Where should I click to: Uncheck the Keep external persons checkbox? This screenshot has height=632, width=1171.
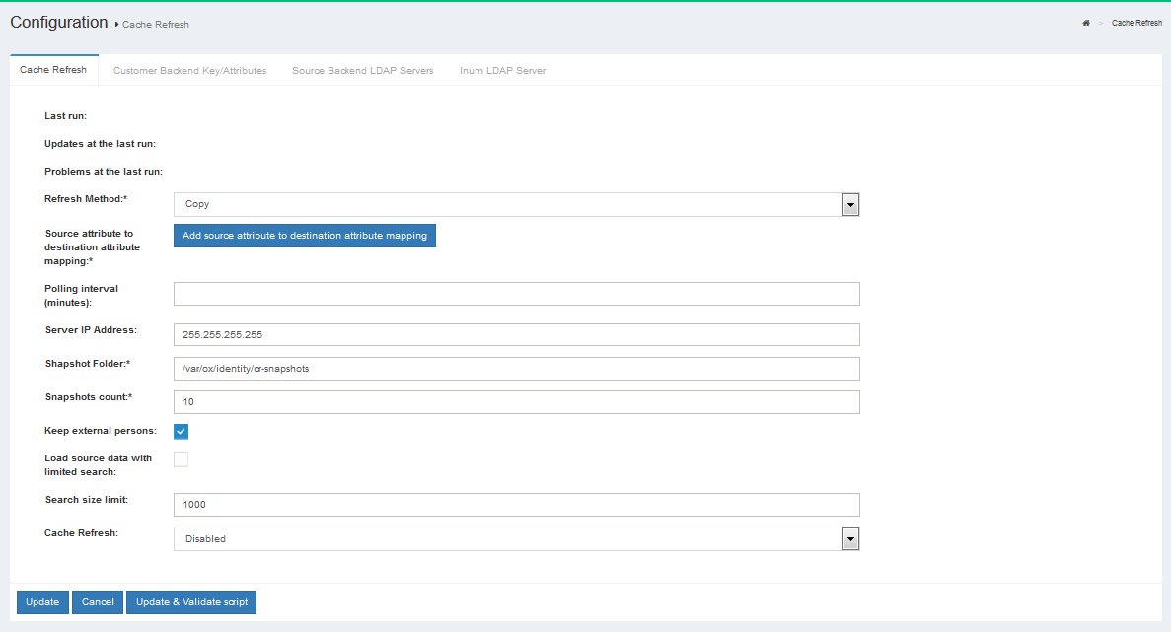182,431
